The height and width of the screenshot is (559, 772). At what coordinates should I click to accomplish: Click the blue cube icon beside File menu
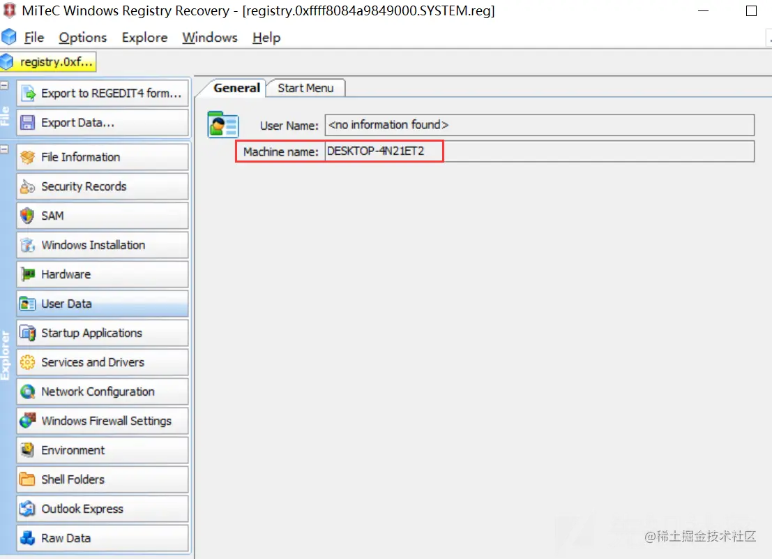9,37
